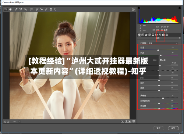The height and width of the screenshot is (134, 184).
Task: Select the Zoom tool in Camera Raw toolbar
Action: point(6,9)
